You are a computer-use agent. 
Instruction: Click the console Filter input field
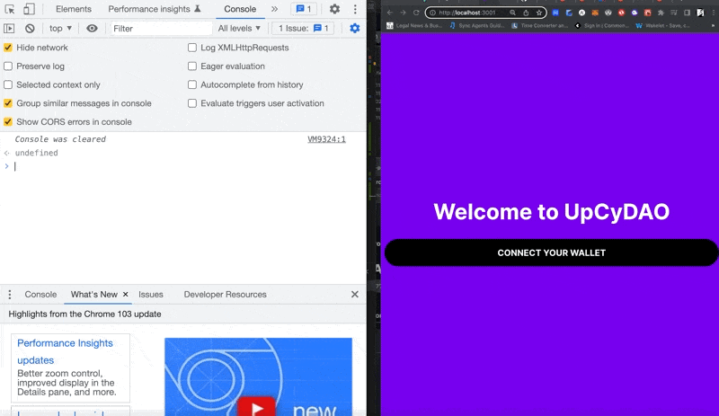click(160, 29)
